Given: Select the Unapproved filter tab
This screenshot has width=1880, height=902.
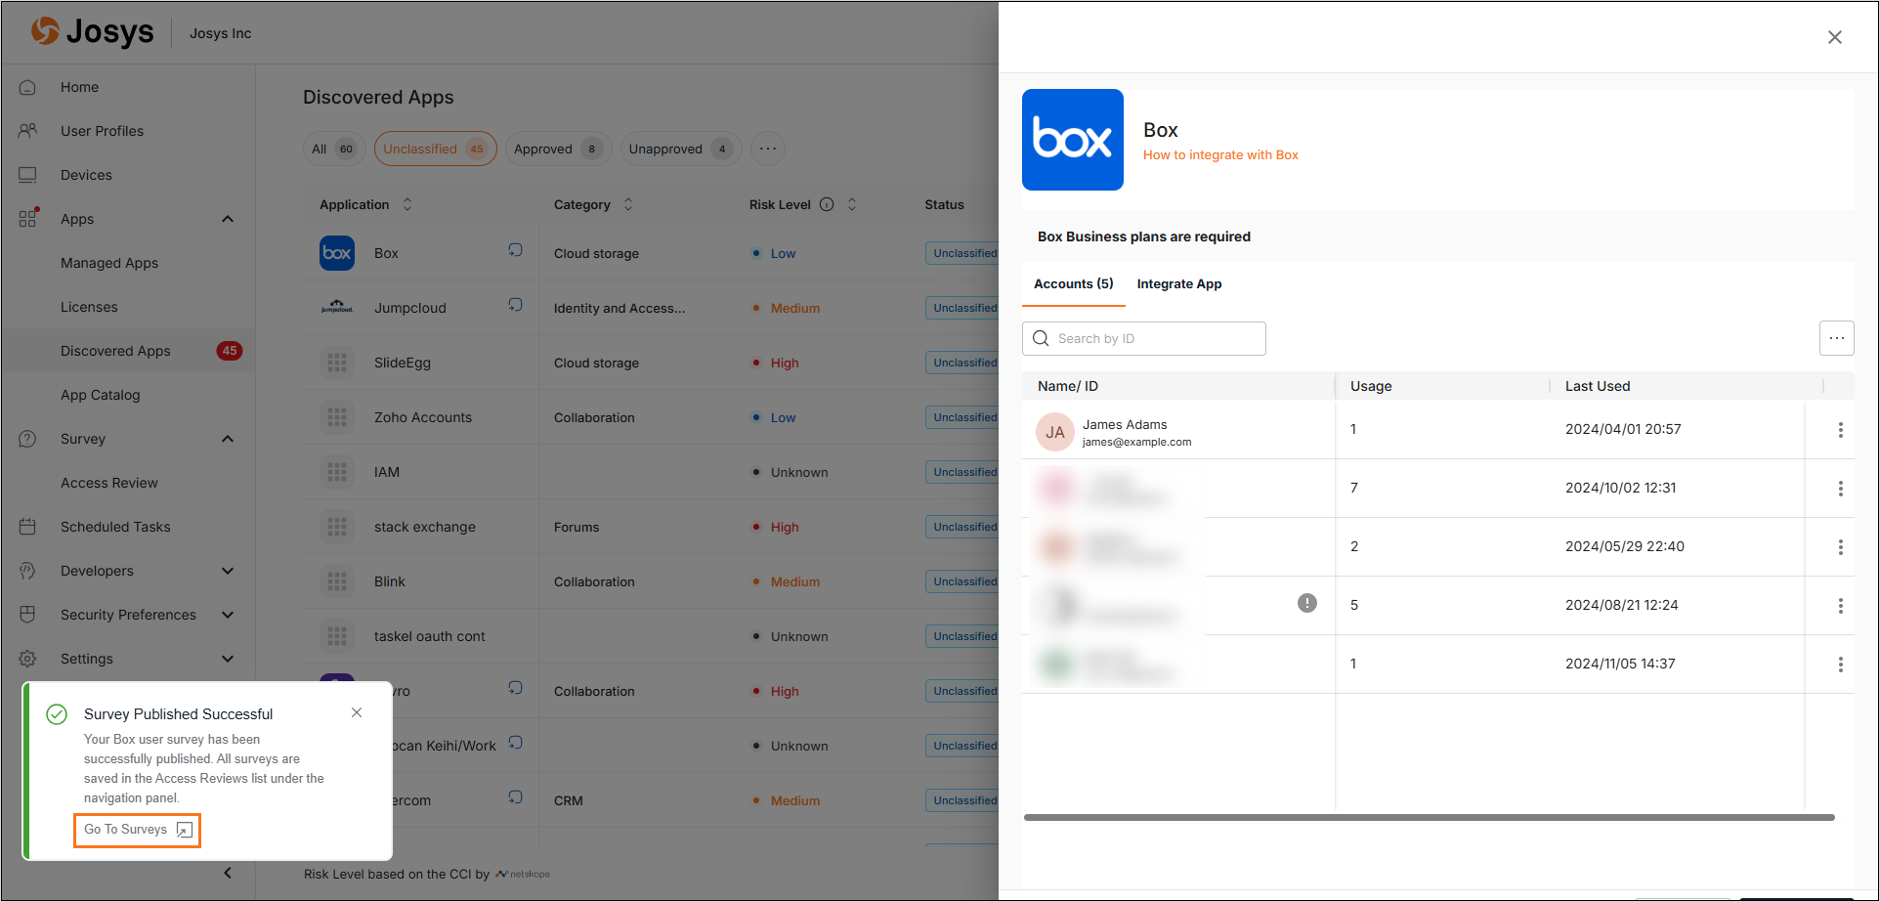Looking at the screenshot, I should pyautogui.click(x=681, y=149).
